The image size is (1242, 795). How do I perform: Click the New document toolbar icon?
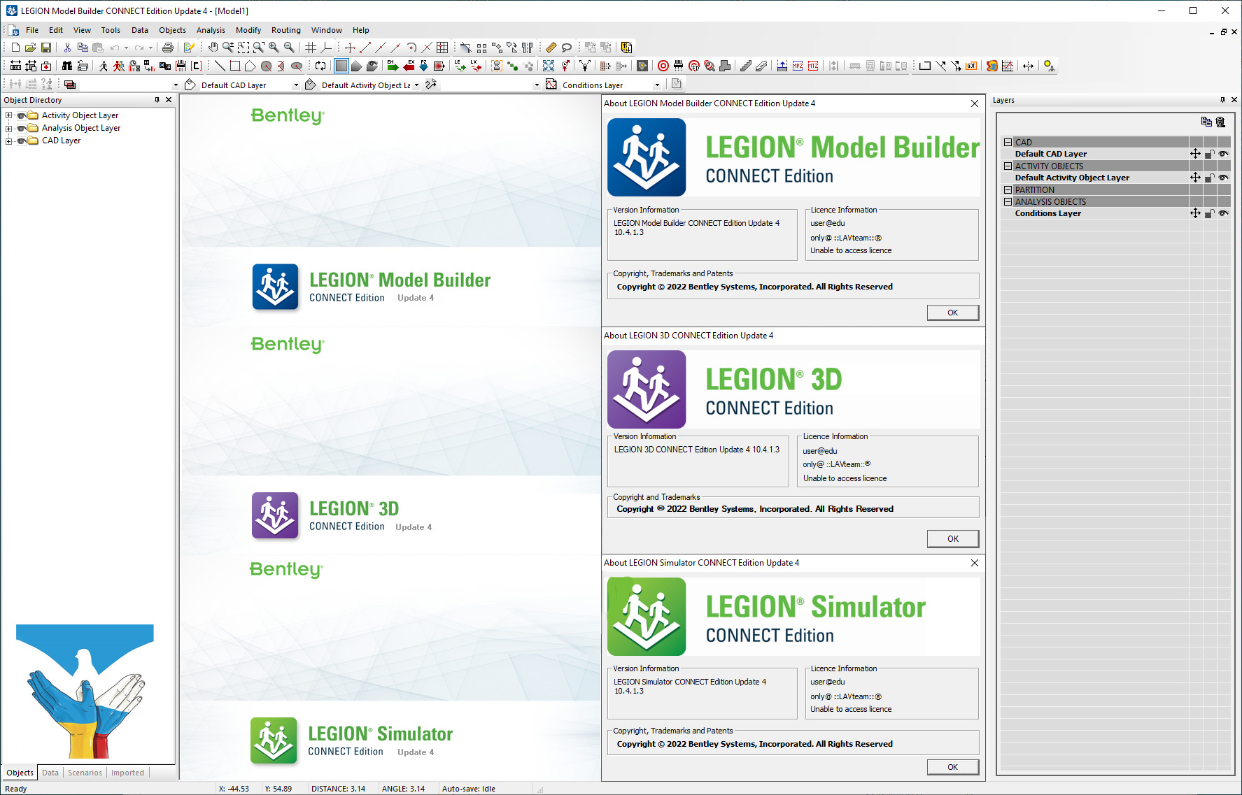pos(15,48)
